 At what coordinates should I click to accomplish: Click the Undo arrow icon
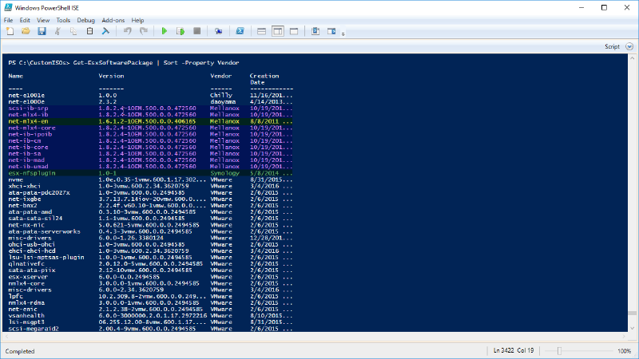click(128, 31)
